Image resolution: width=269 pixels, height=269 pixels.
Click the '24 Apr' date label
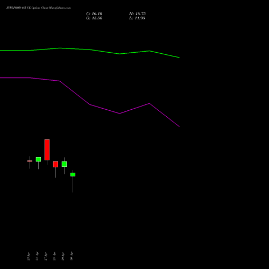[37, 257]
